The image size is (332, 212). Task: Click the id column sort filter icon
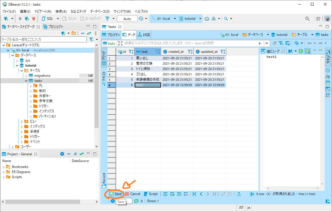tap(131, 52)
